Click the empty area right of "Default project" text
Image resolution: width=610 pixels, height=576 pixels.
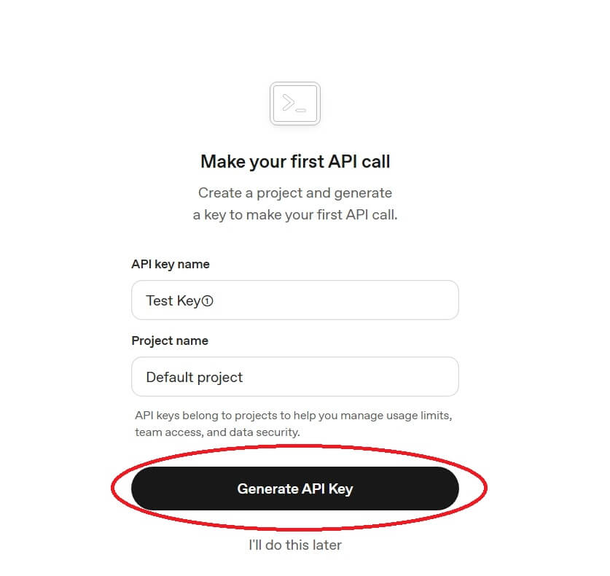pyautogui.click(x=364, y=377)
